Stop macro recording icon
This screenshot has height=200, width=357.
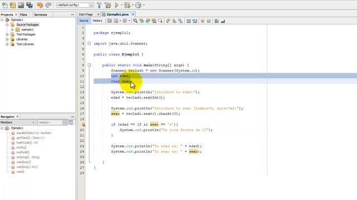(209, 21)
